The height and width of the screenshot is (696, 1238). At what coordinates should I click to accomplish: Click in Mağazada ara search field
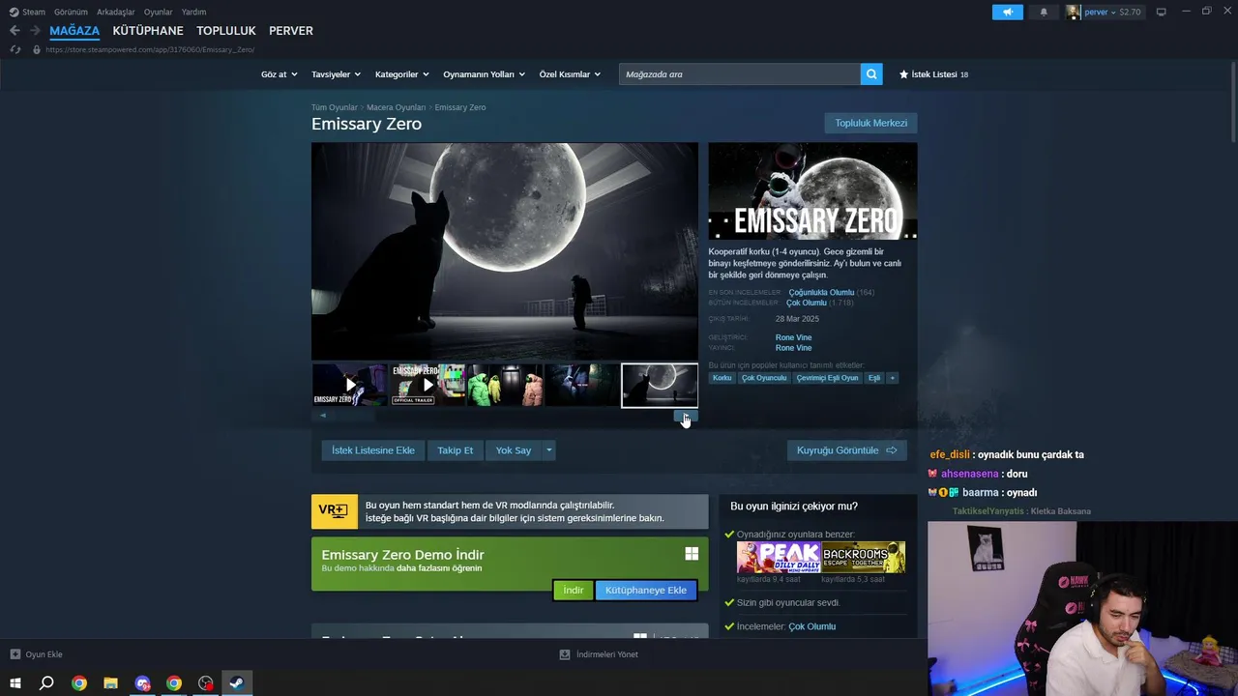(740, 74)
